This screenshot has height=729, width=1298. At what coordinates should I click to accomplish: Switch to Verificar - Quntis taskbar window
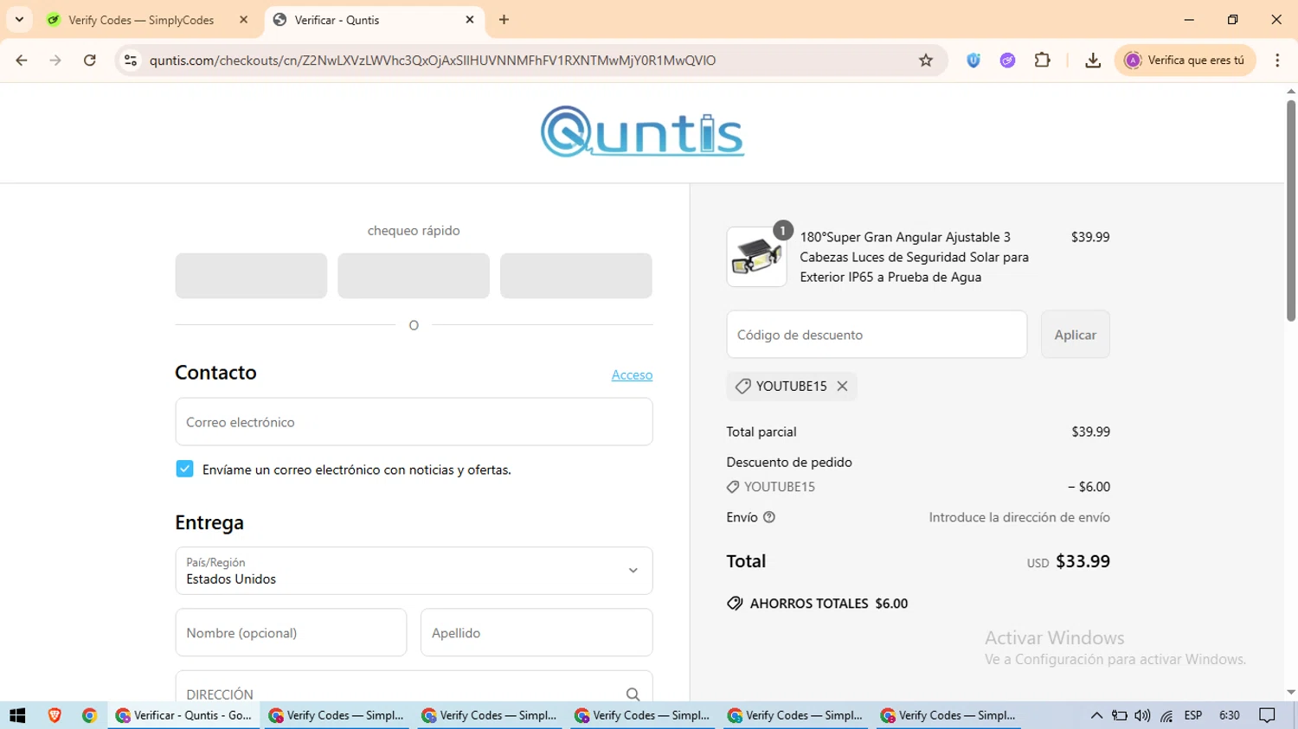(183, 715)
